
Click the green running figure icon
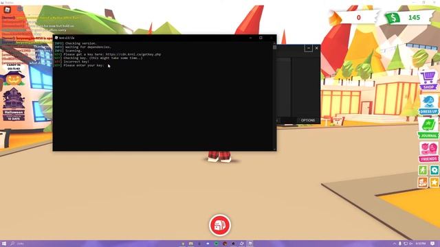[x=423, y=170]
